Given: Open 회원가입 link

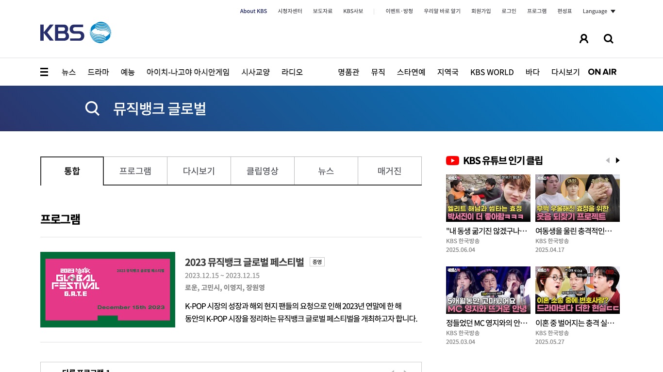Looking at the screenshot, I should [x=481, y=11].
